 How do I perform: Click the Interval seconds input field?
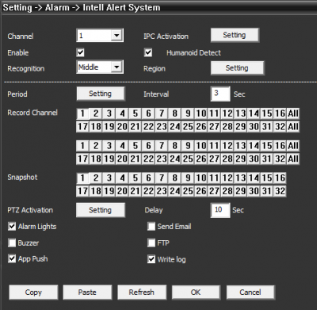coord(220,94)
